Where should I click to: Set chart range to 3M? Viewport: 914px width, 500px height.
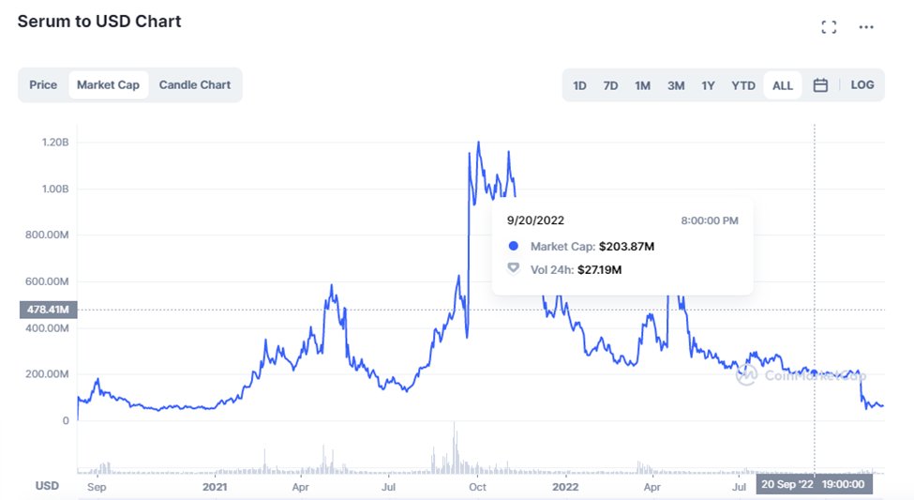[676, 85]
